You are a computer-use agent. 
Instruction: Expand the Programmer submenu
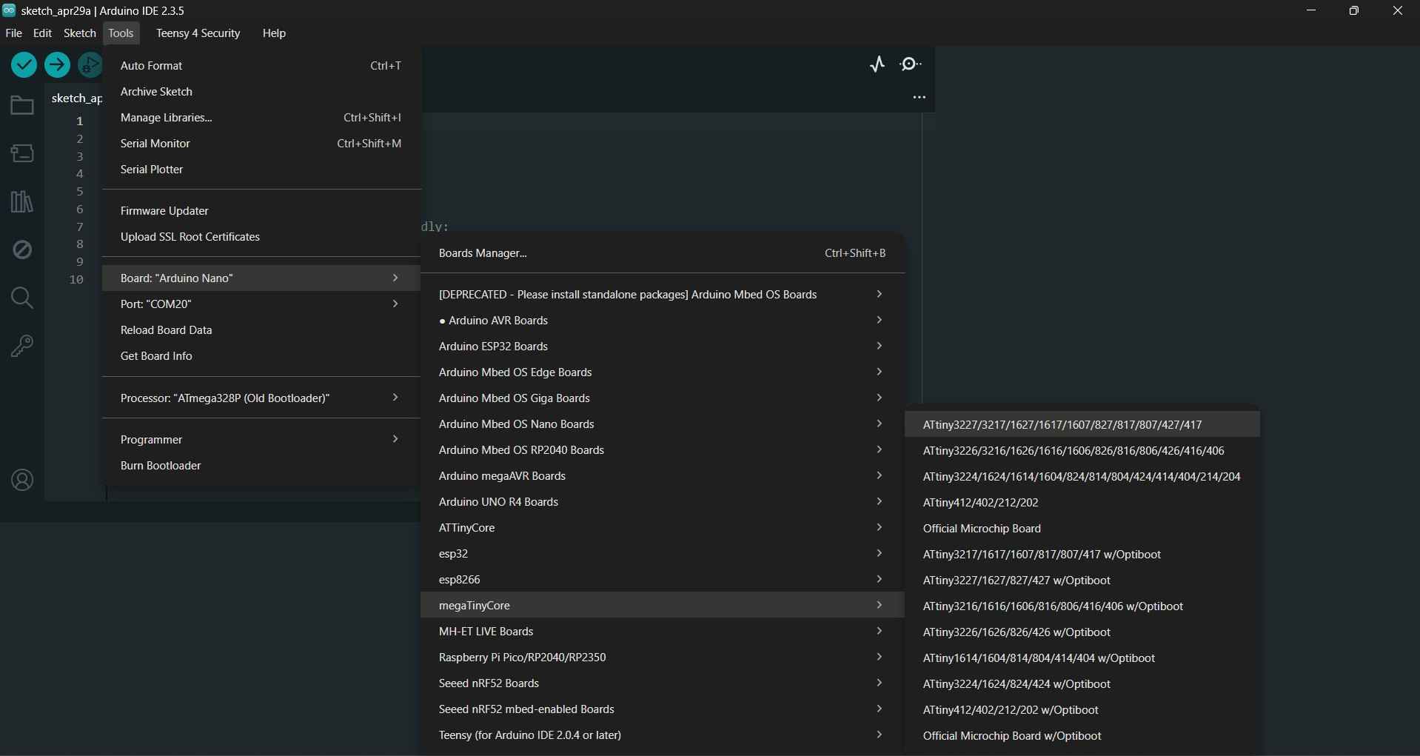[x=261, y=440]
